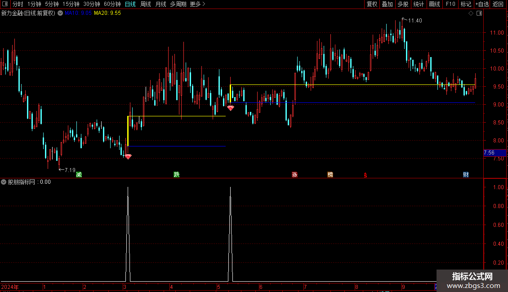Click the green 减 event marker
Screen dimensions: 508x292
tap(79, 175)
